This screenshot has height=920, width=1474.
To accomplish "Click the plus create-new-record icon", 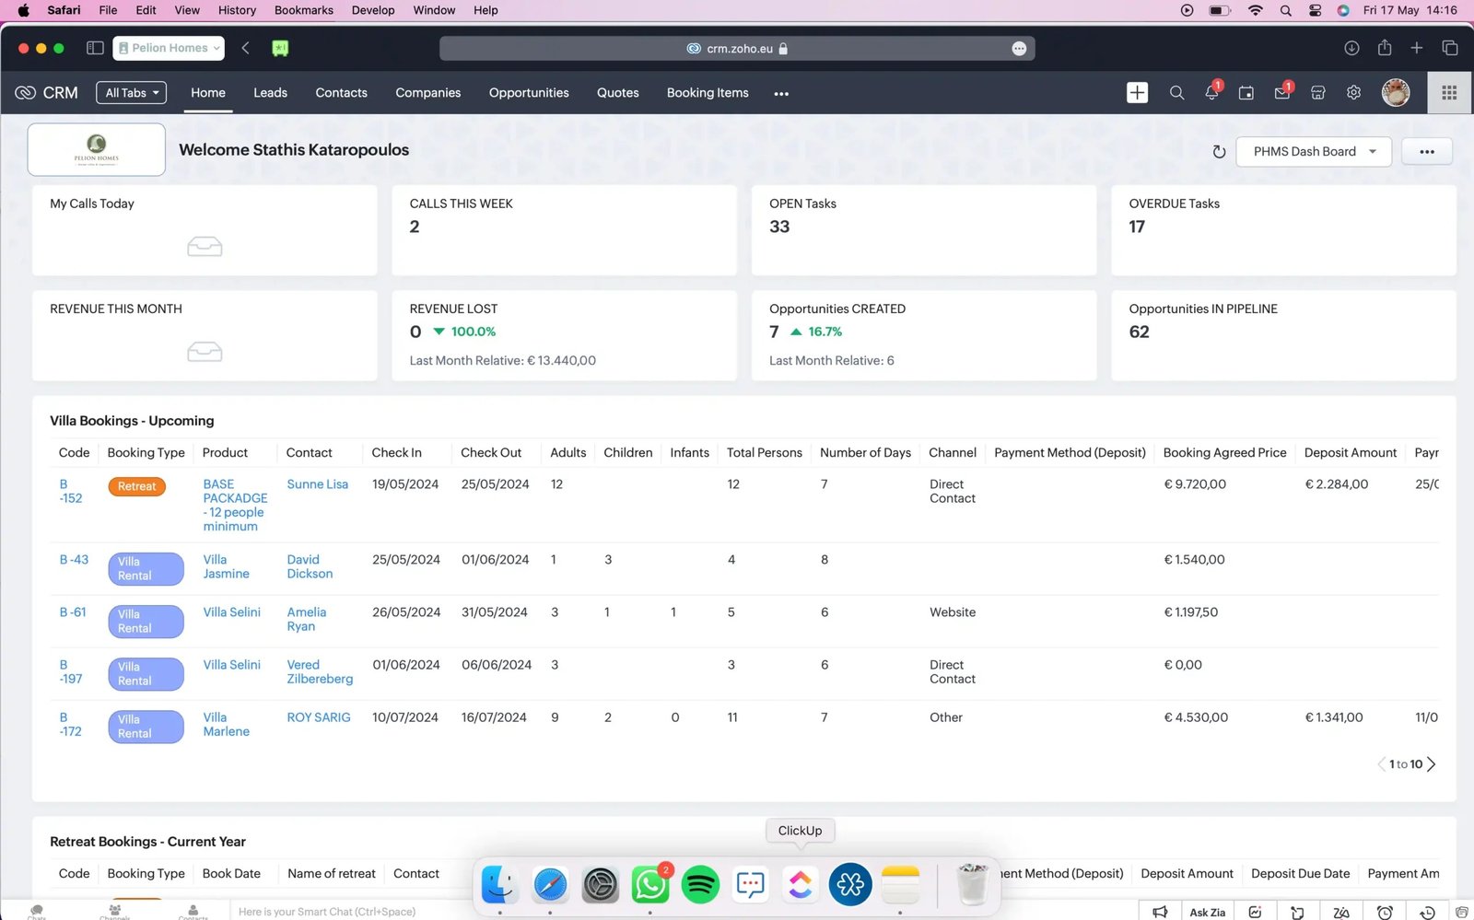I will (1137, 93).
